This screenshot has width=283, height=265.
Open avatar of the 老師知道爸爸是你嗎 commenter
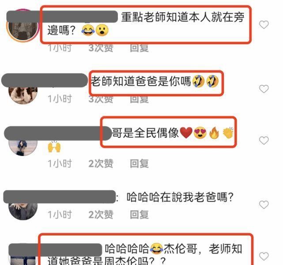click(x=23, y=95)
